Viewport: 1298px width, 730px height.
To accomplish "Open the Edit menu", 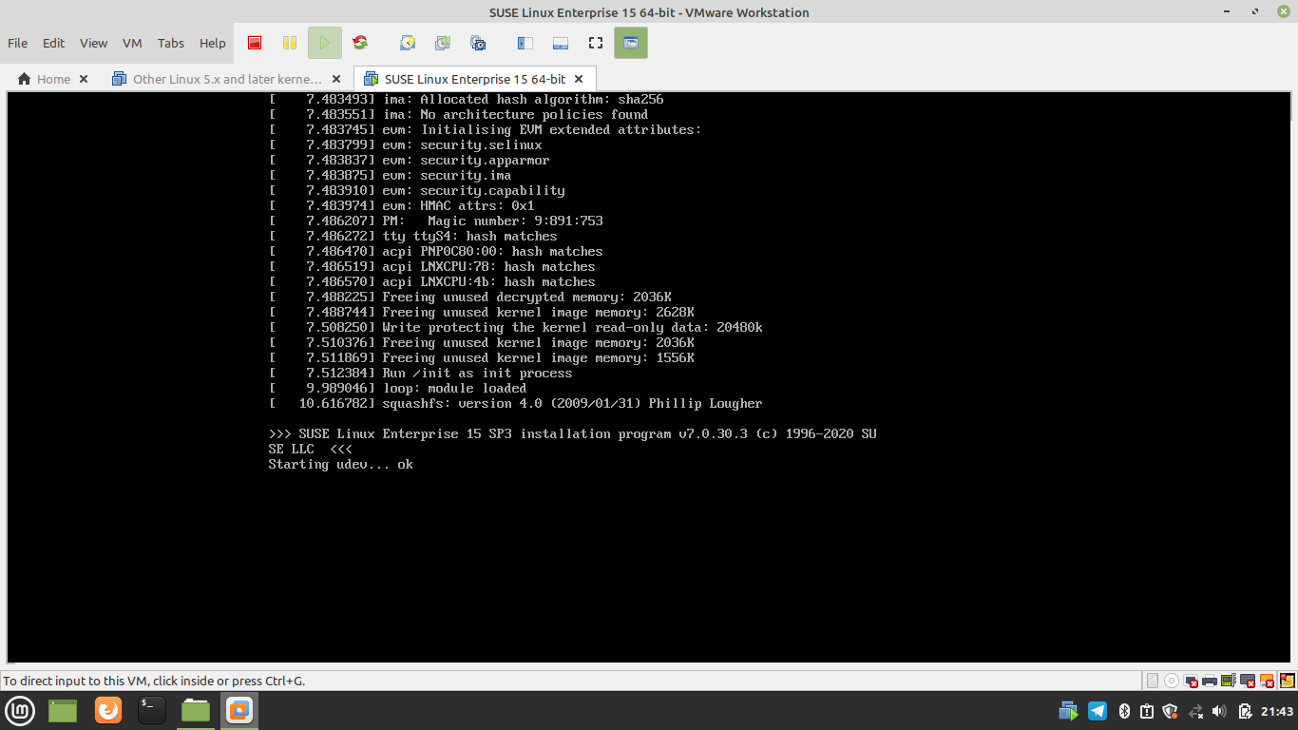I will point(53,43).
